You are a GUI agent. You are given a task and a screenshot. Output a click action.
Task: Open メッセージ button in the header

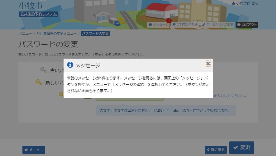(x=159, y=25)
